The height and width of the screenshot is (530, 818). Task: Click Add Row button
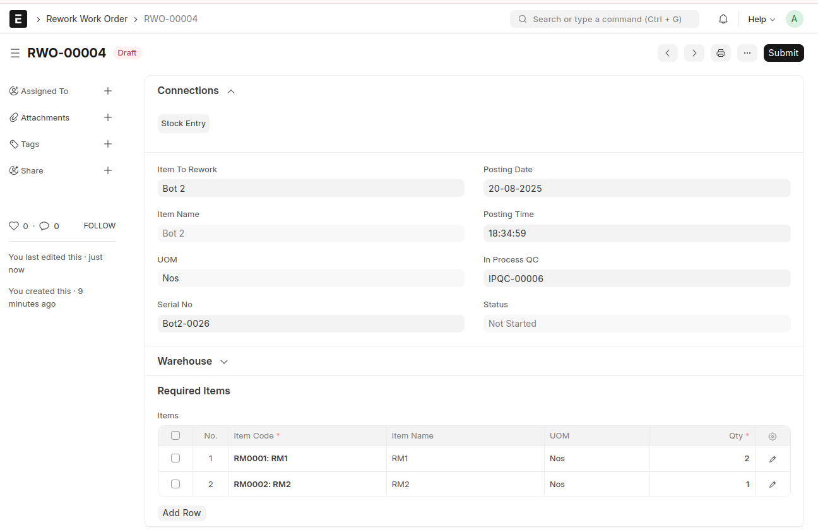pyautogui.click(x=182, y=513)
